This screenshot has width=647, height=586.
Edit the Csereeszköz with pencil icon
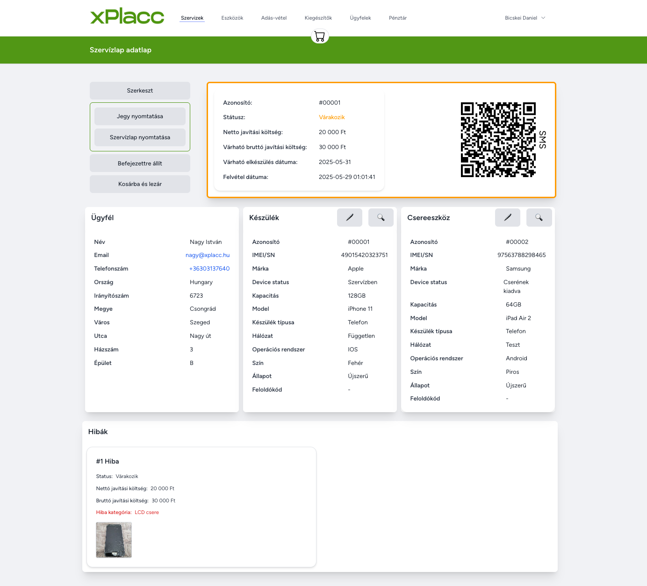coord(508,217)
